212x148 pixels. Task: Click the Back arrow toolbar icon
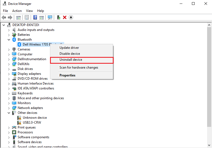pyautogui.click(x=4, y=17)
